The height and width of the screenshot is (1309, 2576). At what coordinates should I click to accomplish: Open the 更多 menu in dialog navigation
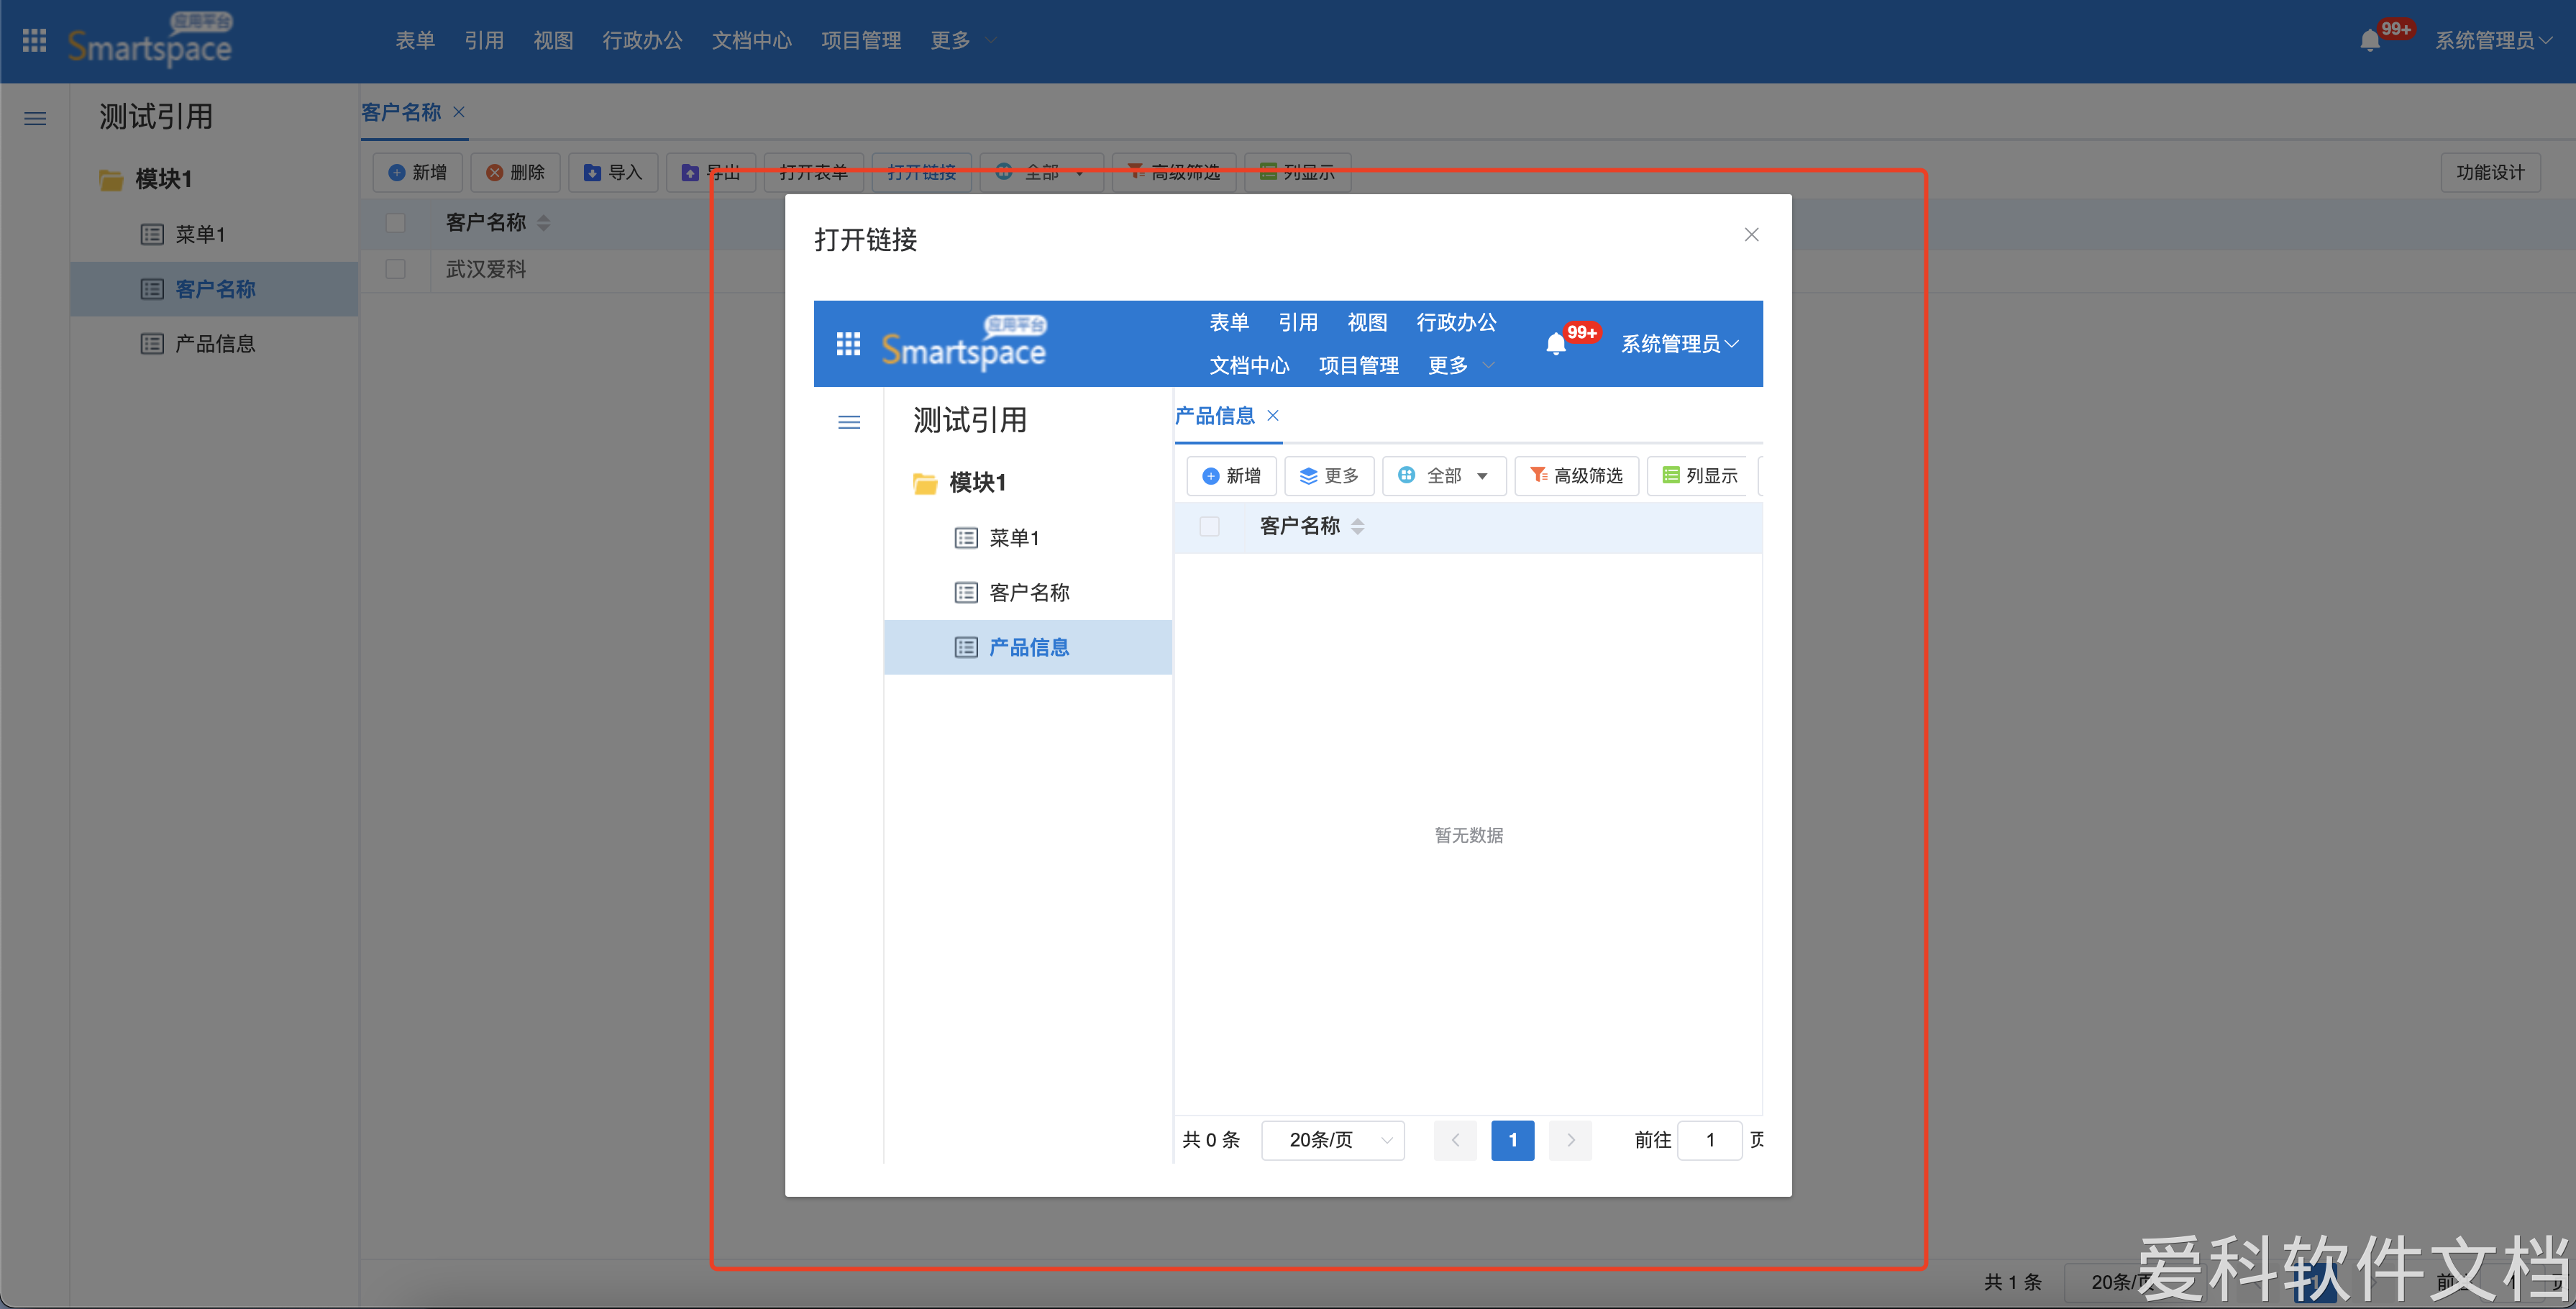(1459, 365)
